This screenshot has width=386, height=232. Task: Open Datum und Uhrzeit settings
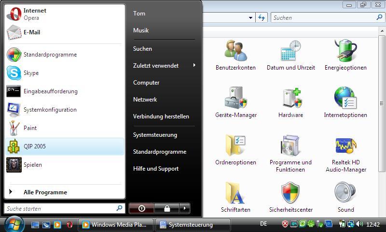tap(291, 55)
